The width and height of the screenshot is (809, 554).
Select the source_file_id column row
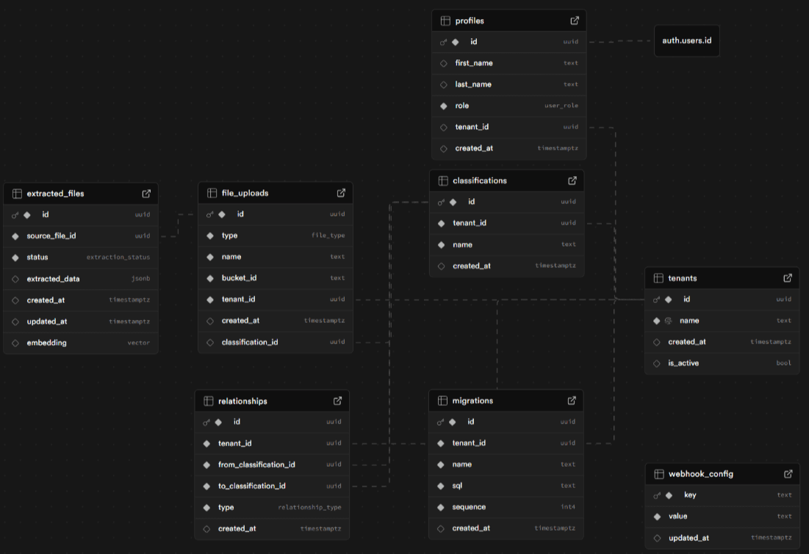[x=81, y=236]
